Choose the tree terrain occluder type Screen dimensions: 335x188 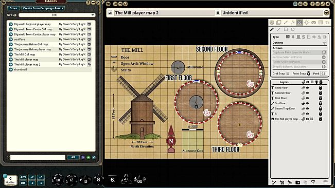click(293, 37)
